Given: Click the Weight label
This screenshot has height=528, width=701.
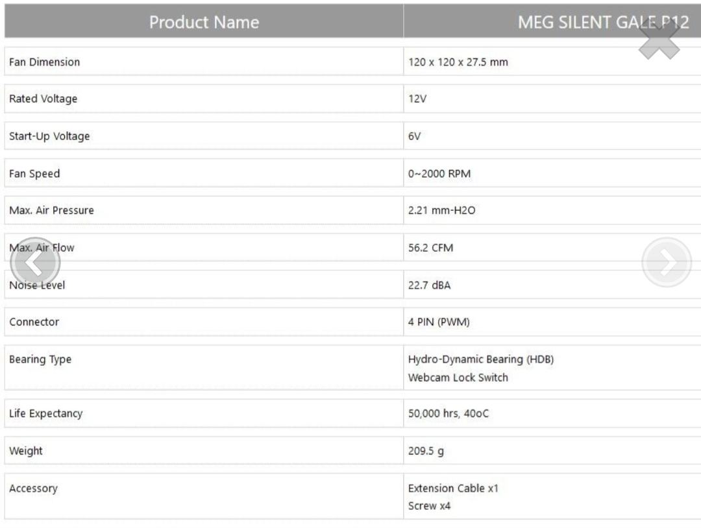Looking at the screenshot, I should [x=25, y=451].
